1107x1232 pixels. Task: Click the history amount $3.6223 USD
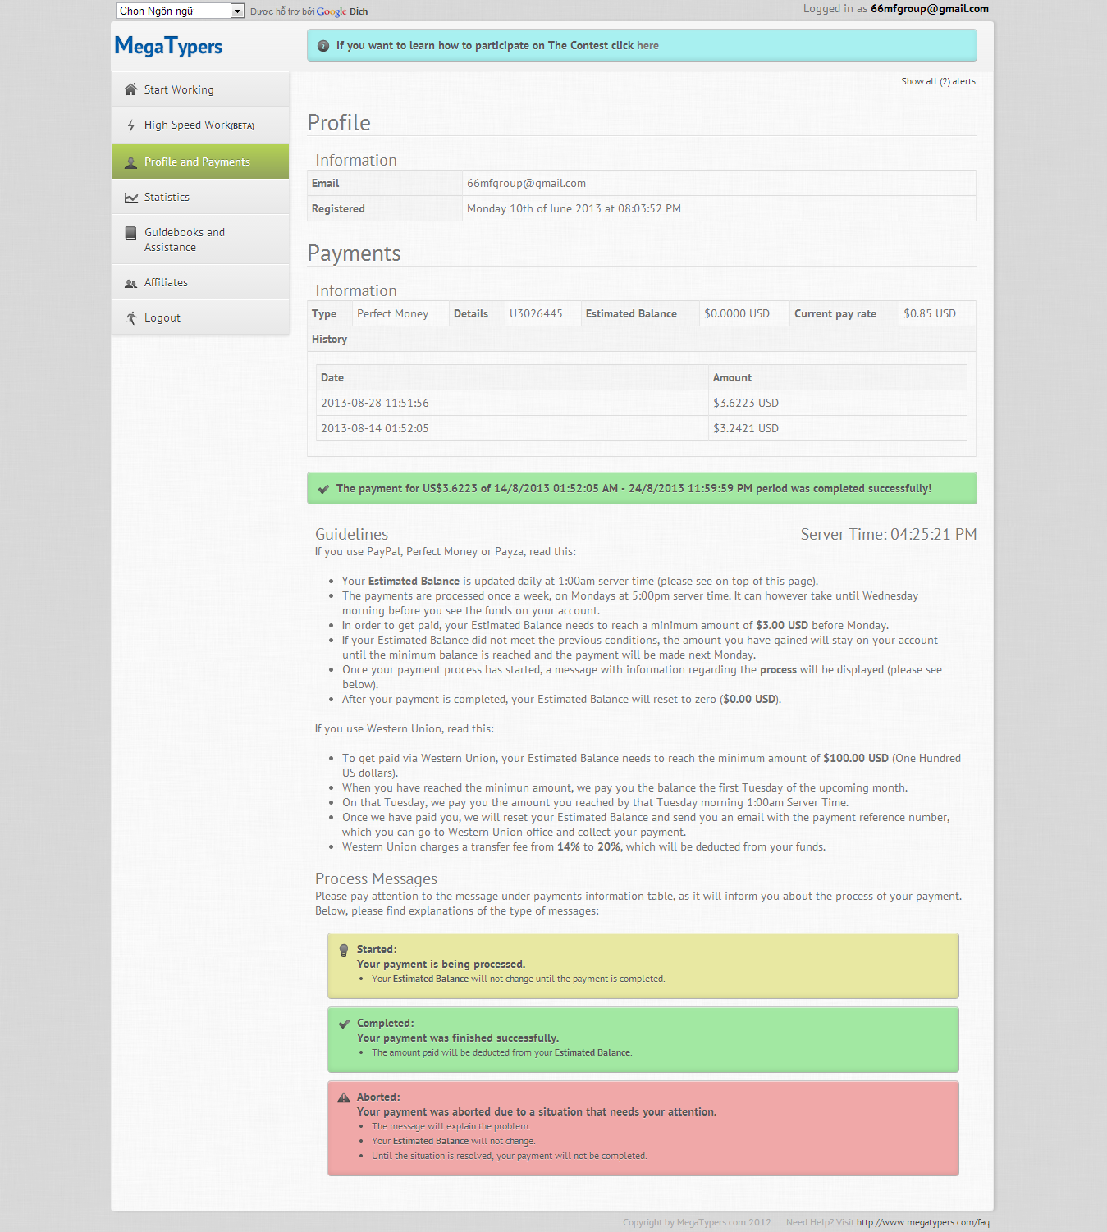[746, 403]
